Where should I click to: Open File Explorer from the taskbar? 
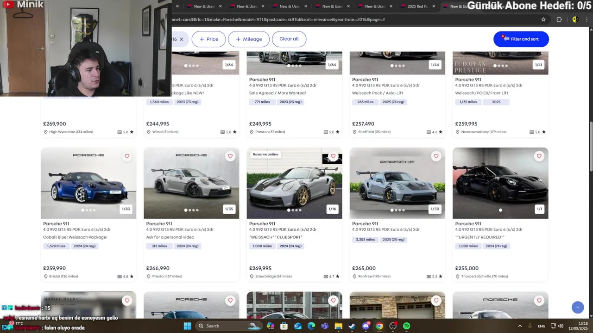coord(339,326)
